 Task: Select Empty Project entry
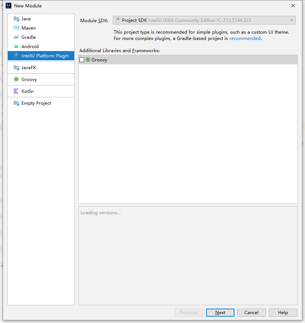point(41,103)
